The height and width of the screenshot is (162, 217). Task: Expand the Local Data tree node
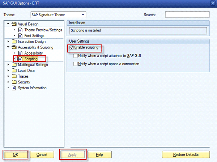pyautogui.click(x=8, y=71)
